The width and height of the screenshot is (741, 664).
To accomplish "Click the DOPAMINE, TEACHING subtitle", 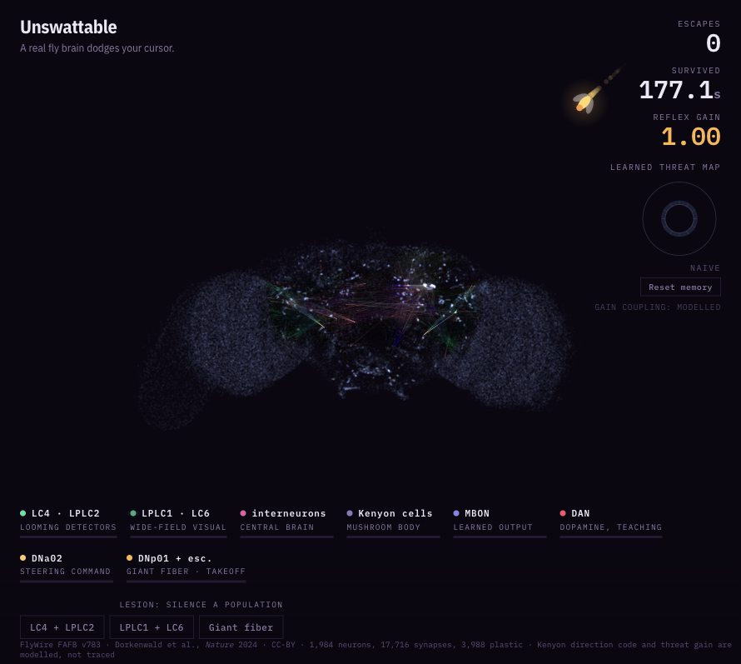I will pyautogui.click(x=610, y=527).
